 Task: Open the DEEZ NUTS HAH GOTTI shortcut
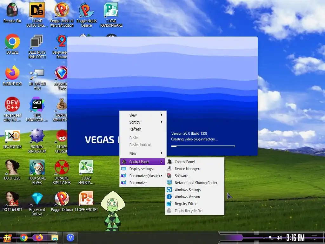37,46
